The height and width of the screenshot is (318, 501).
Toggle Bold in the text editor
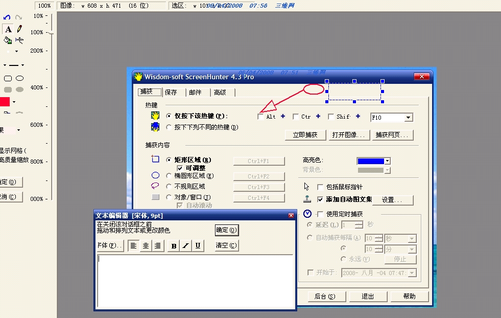174,246
